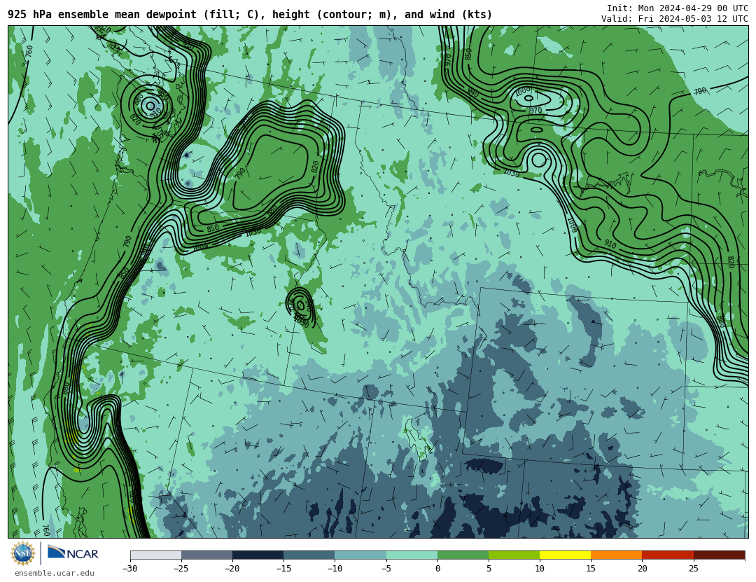Click the colorbar tick label '15'
The height and width of the screenshot is (582, 756).
(591, 569)
